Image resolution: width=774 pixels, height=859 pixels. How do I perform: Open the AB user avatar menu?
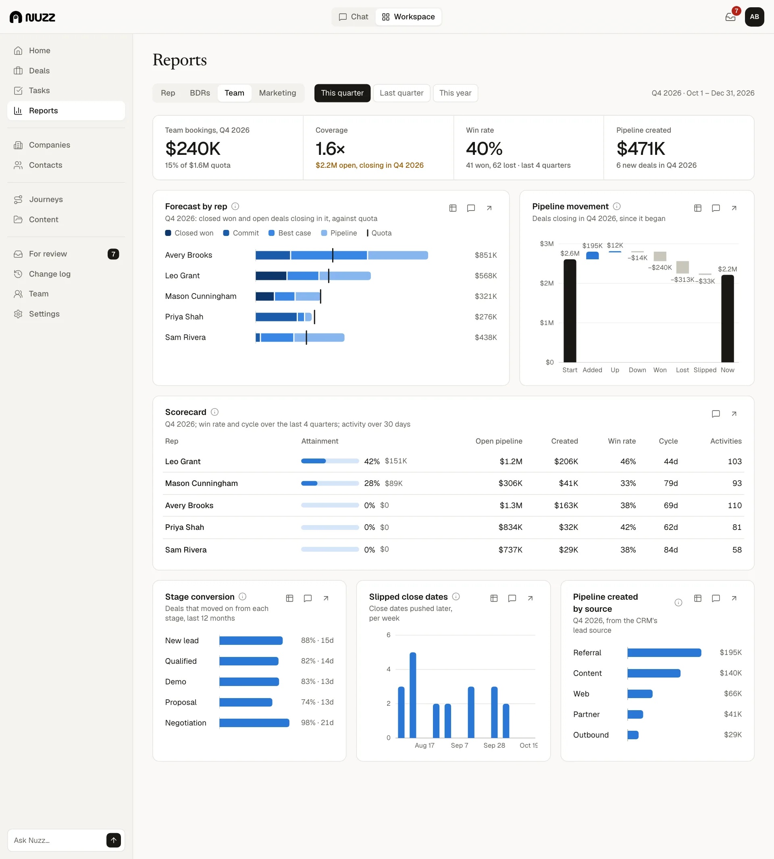pos(754,17)
